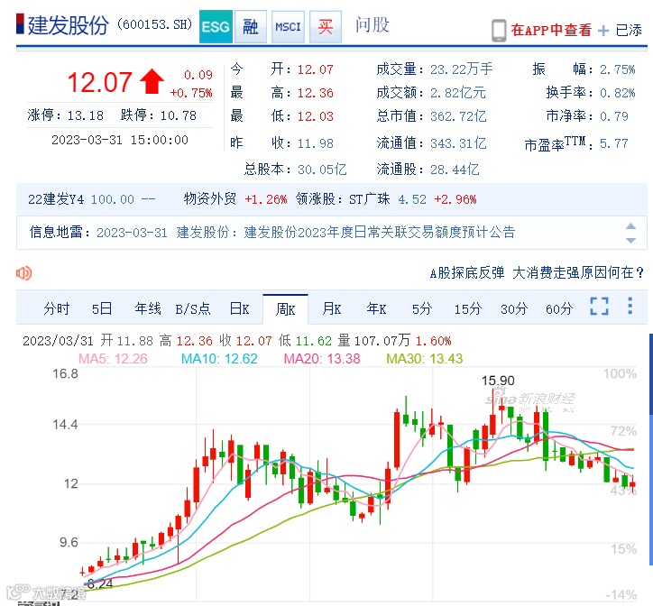Image resolution: width=653 pixels, height=606 pixels.
Task: Select the 周K weekly chart tab
Action: click(x=285, y=309)
